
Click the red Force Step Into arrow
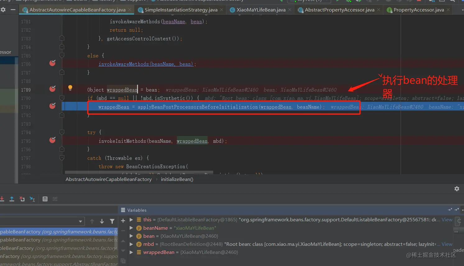click(x=2, y=199)
